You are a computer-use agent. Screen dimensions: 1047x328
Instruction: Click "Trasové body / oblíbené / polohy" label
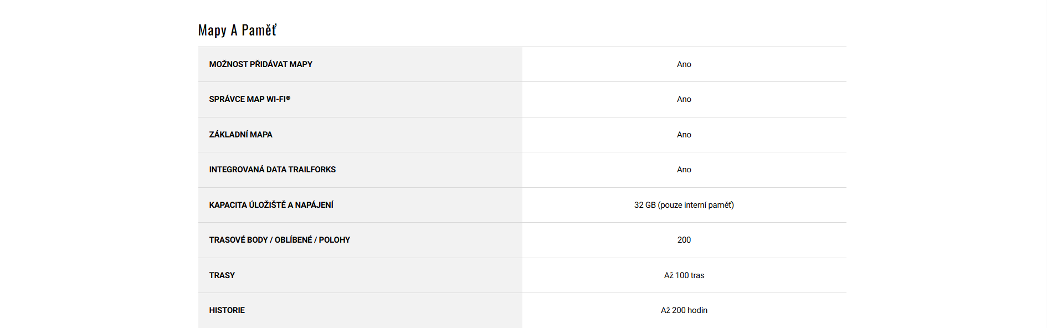pos(279,240)
